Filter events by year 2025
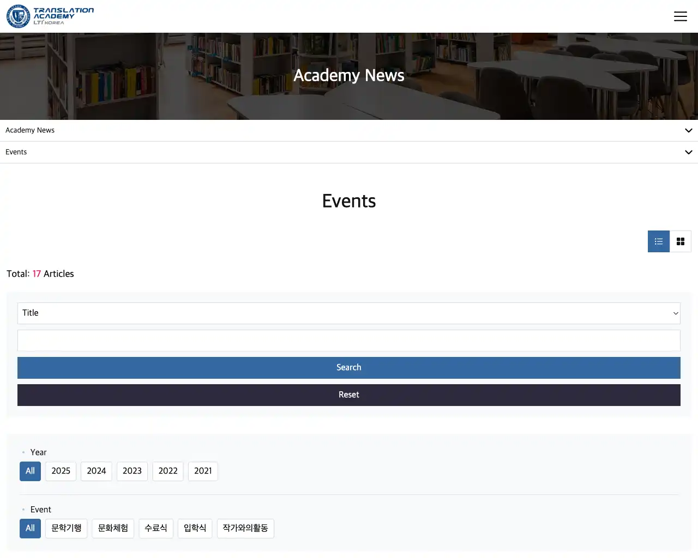698x558 pixels. pos(61,471)
